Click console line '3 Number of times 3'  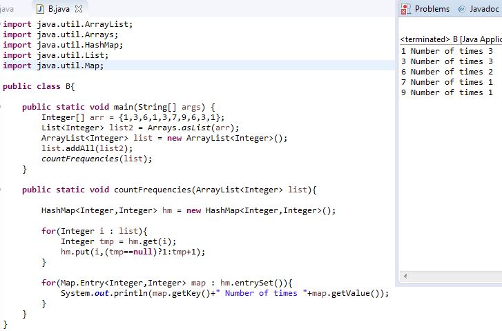(x=447, y=61)
